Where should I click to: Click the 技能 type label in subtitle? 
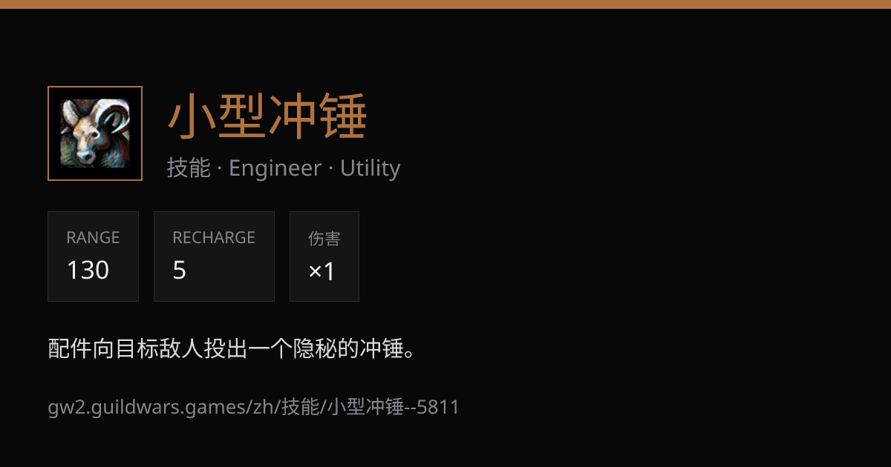(189, 168)
